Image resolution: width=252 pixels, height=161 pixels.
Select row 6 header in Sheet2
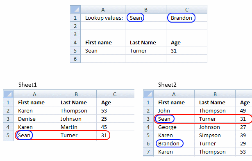(x=148, y=143)
